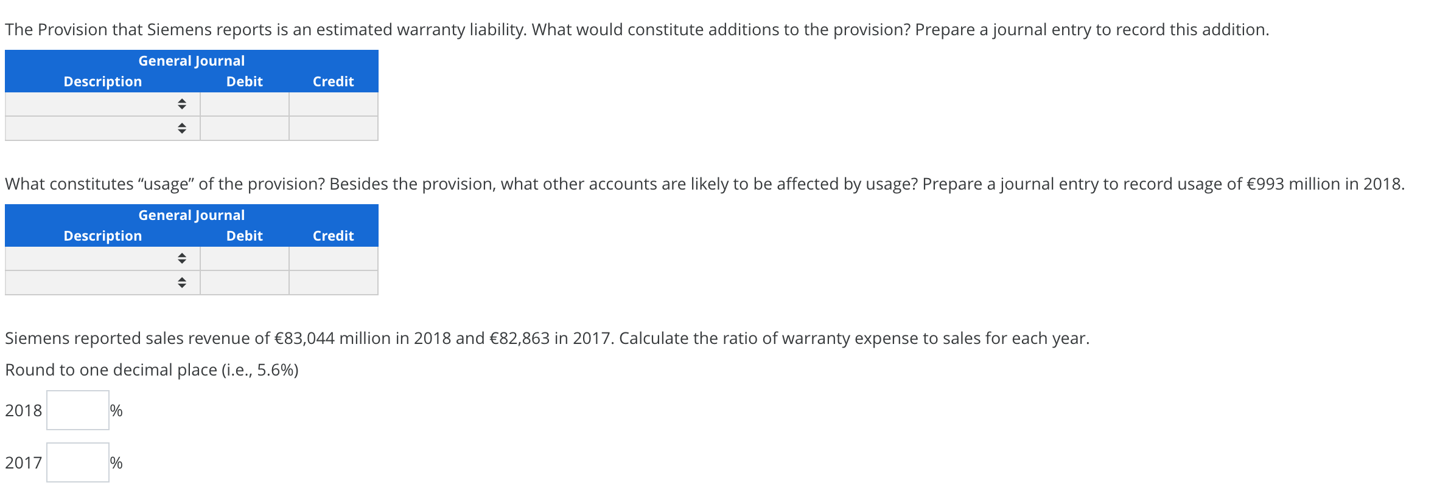Click the 2017 percentage input box

click(77, 462)
